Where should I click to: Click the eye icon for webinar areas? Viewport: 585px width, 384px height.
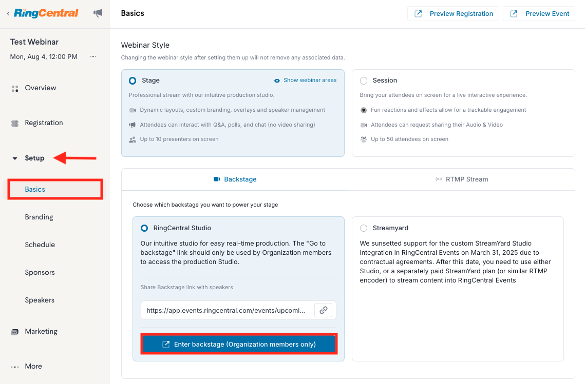pyautogui.click(x=277, y=80)
